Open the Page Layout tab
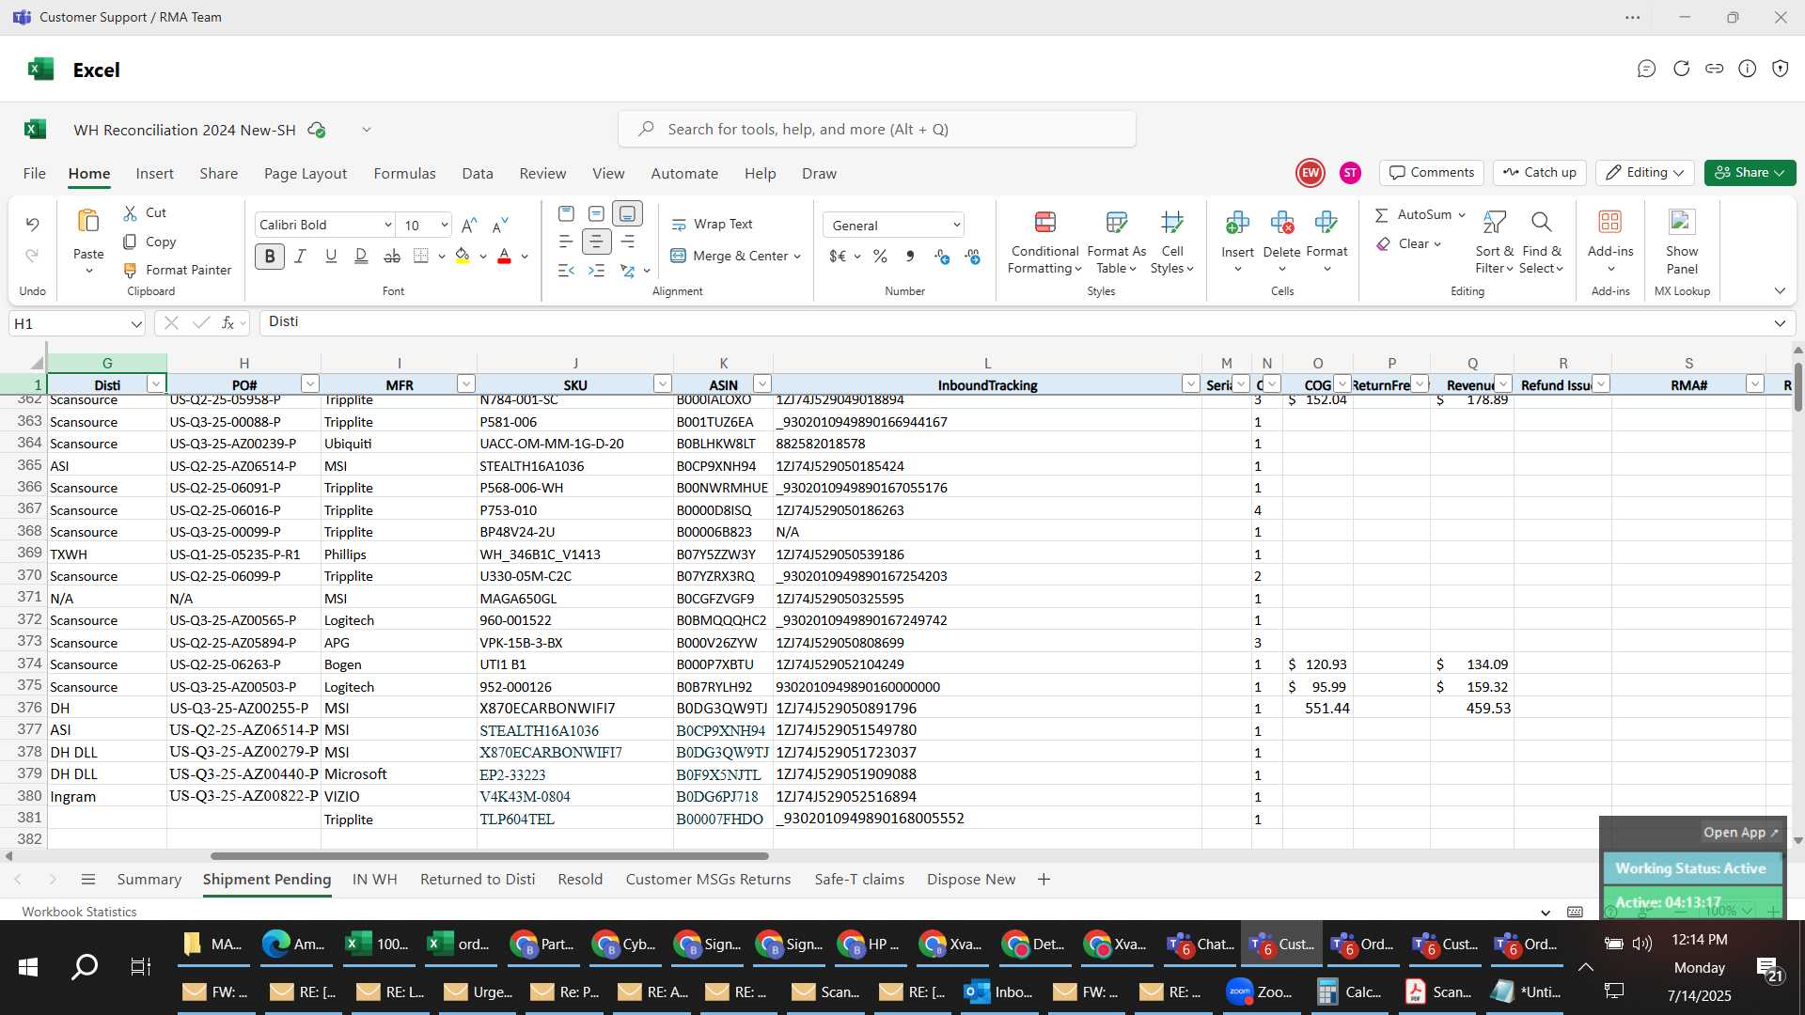Screen dimensions: 1805x1015 point(306,173)
